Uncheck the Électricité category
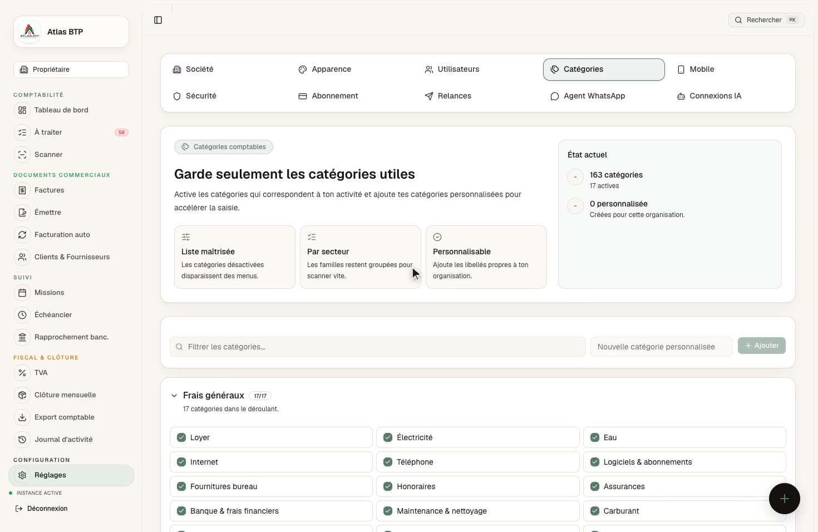Viewport: 818px width, 532px height. (x=388, y=437)
